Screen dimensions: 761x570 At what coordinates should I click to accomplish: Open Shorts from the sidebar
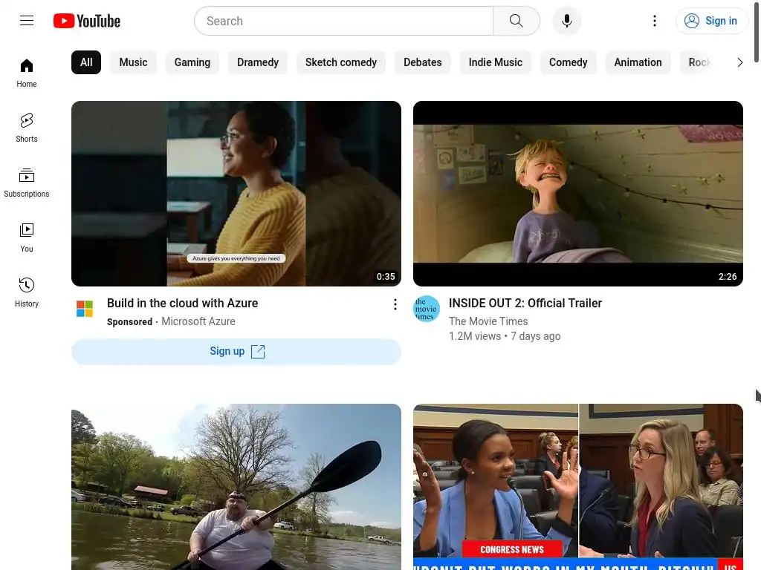point(27,128)
